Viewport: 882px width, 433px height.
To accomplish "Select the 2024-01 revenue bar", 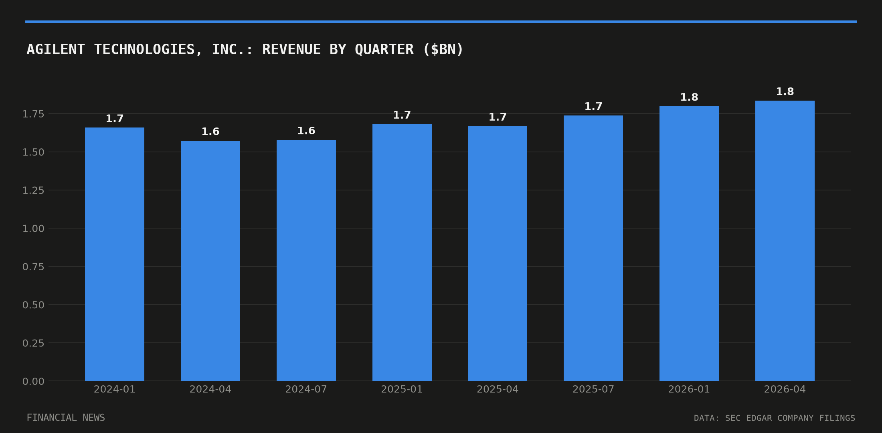I will pyautogui.click(x=115, y=254).
